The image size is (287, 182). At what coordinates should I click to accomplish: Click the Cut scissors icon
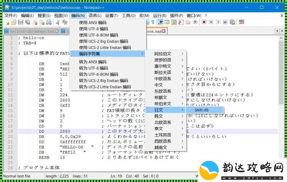click(58, 22)
